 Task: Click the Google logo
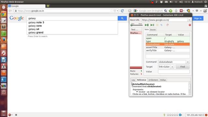(x=17, y=18)
